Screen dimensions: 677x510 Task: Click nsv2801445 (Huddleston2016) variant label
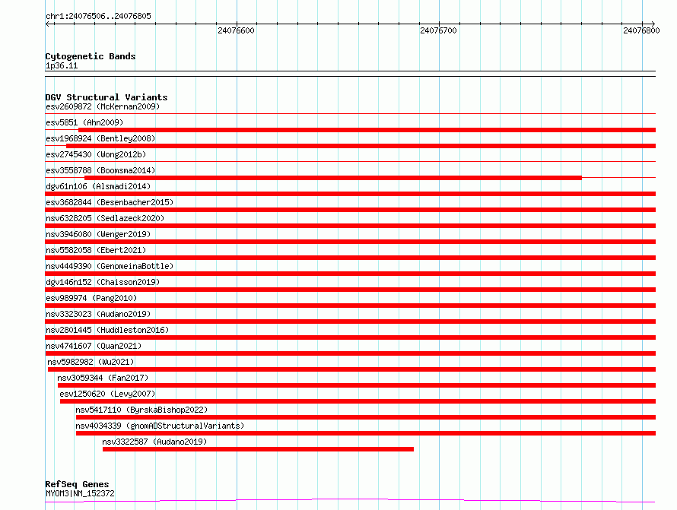[x=107, y=330]
